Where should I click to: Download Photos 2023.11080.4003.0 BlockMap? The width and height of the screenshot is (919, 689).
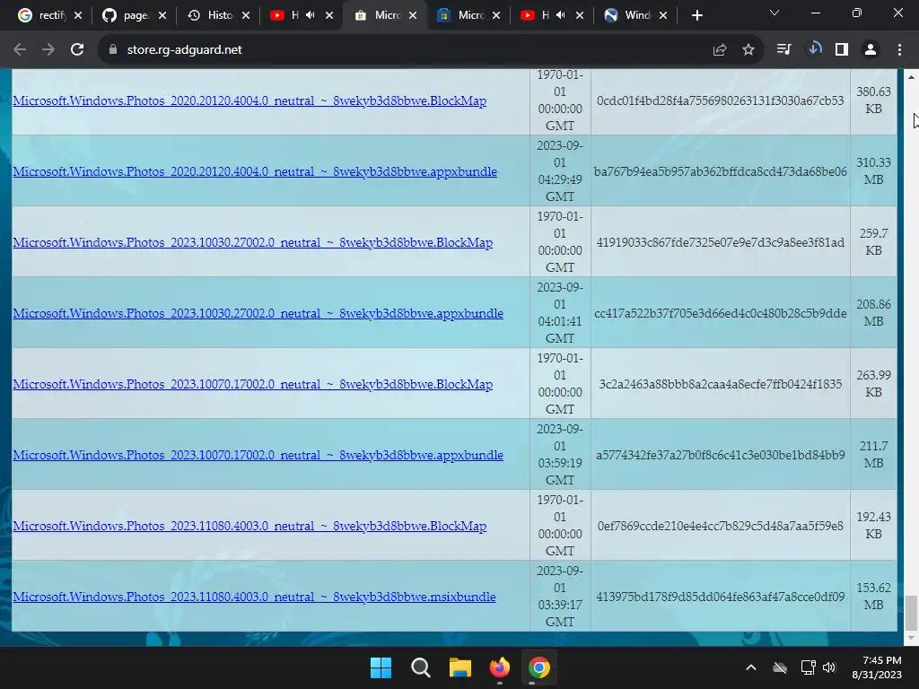tap(249, 526)
